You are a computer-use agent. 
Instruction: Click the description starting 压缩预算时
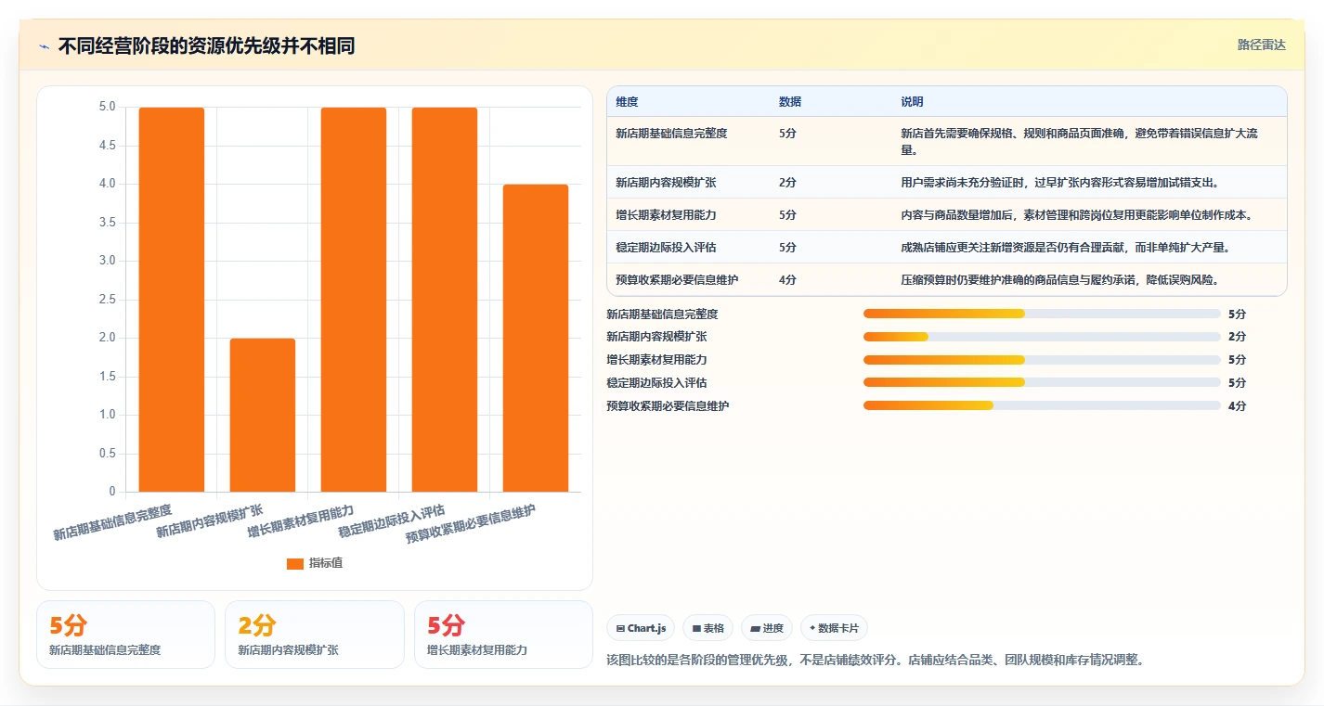(1059, 280)
